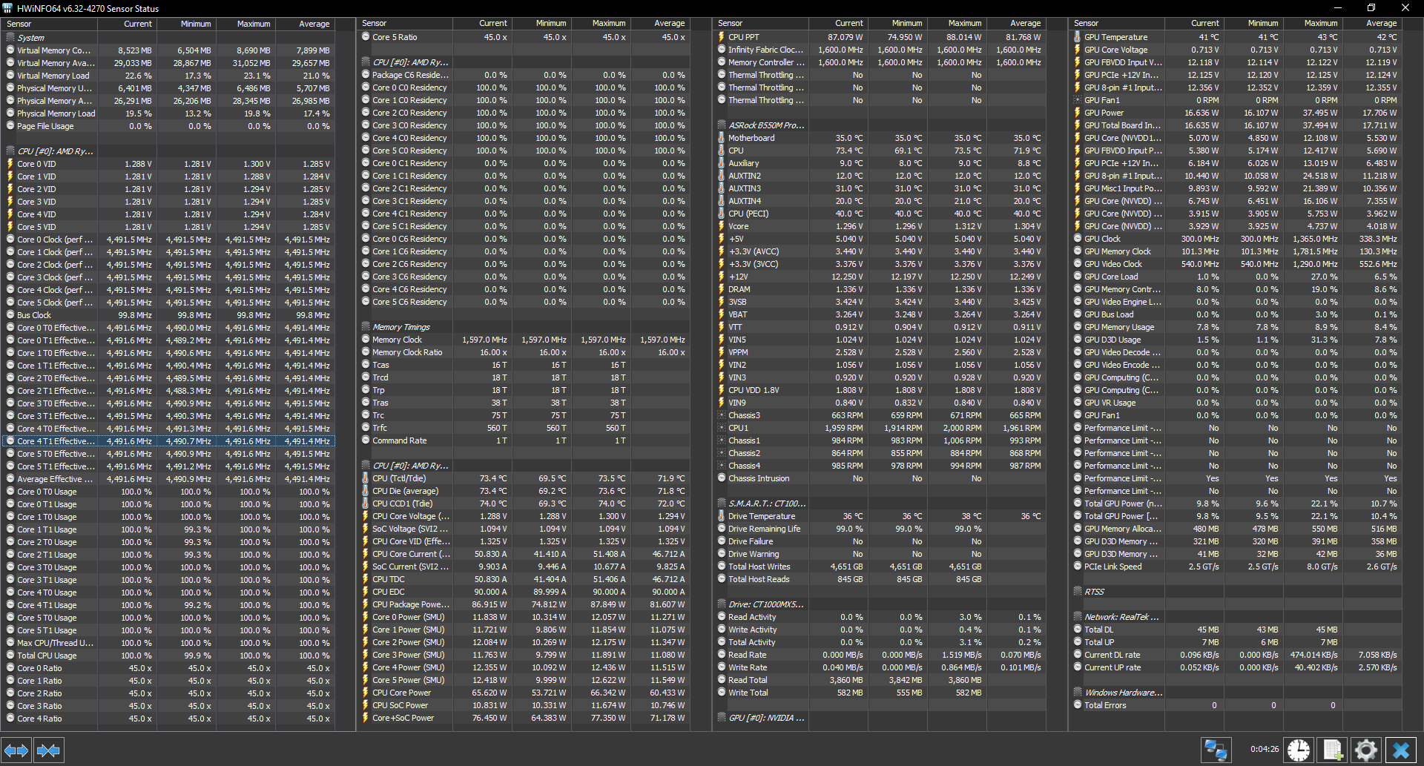Select the Chassis Intrusion row
1424x766 pixels.
(x=880, y=478)
